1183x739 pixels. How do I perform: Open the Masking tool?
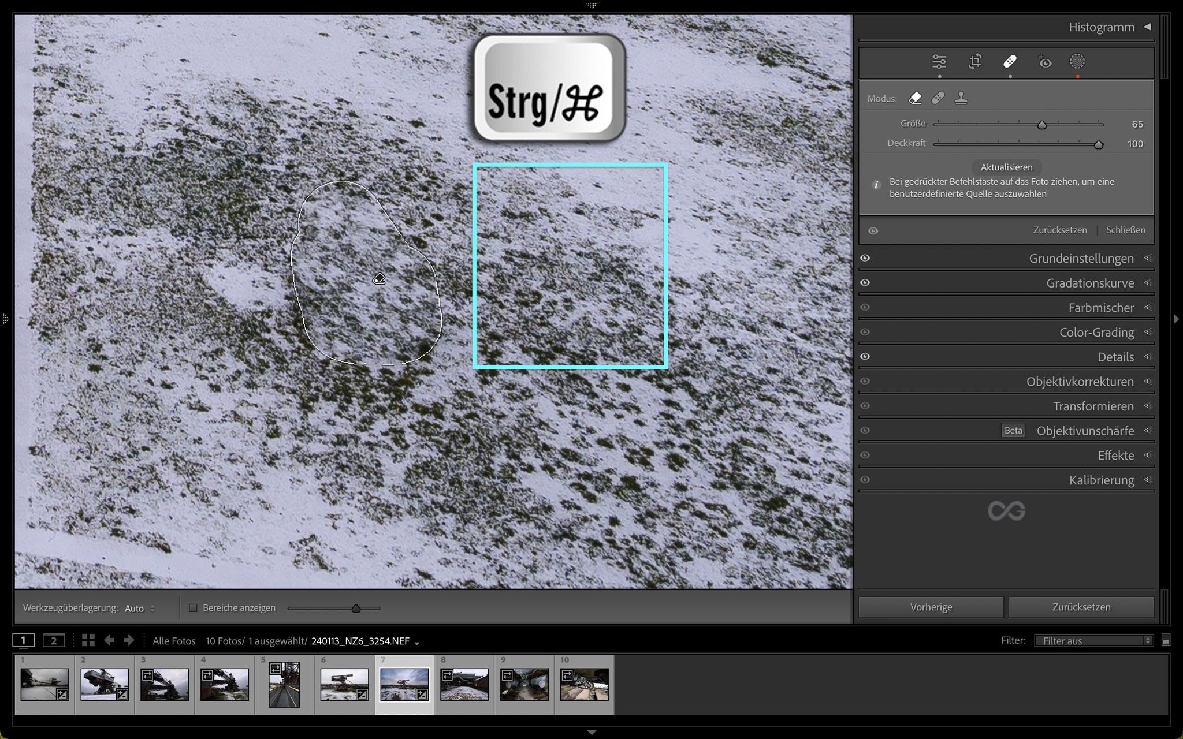click(1077, 62)
